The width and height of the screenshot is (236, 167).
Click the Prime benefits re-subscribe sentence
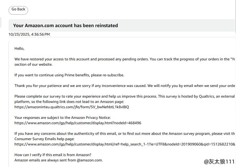pyautogui.click(x=69, y=75)
